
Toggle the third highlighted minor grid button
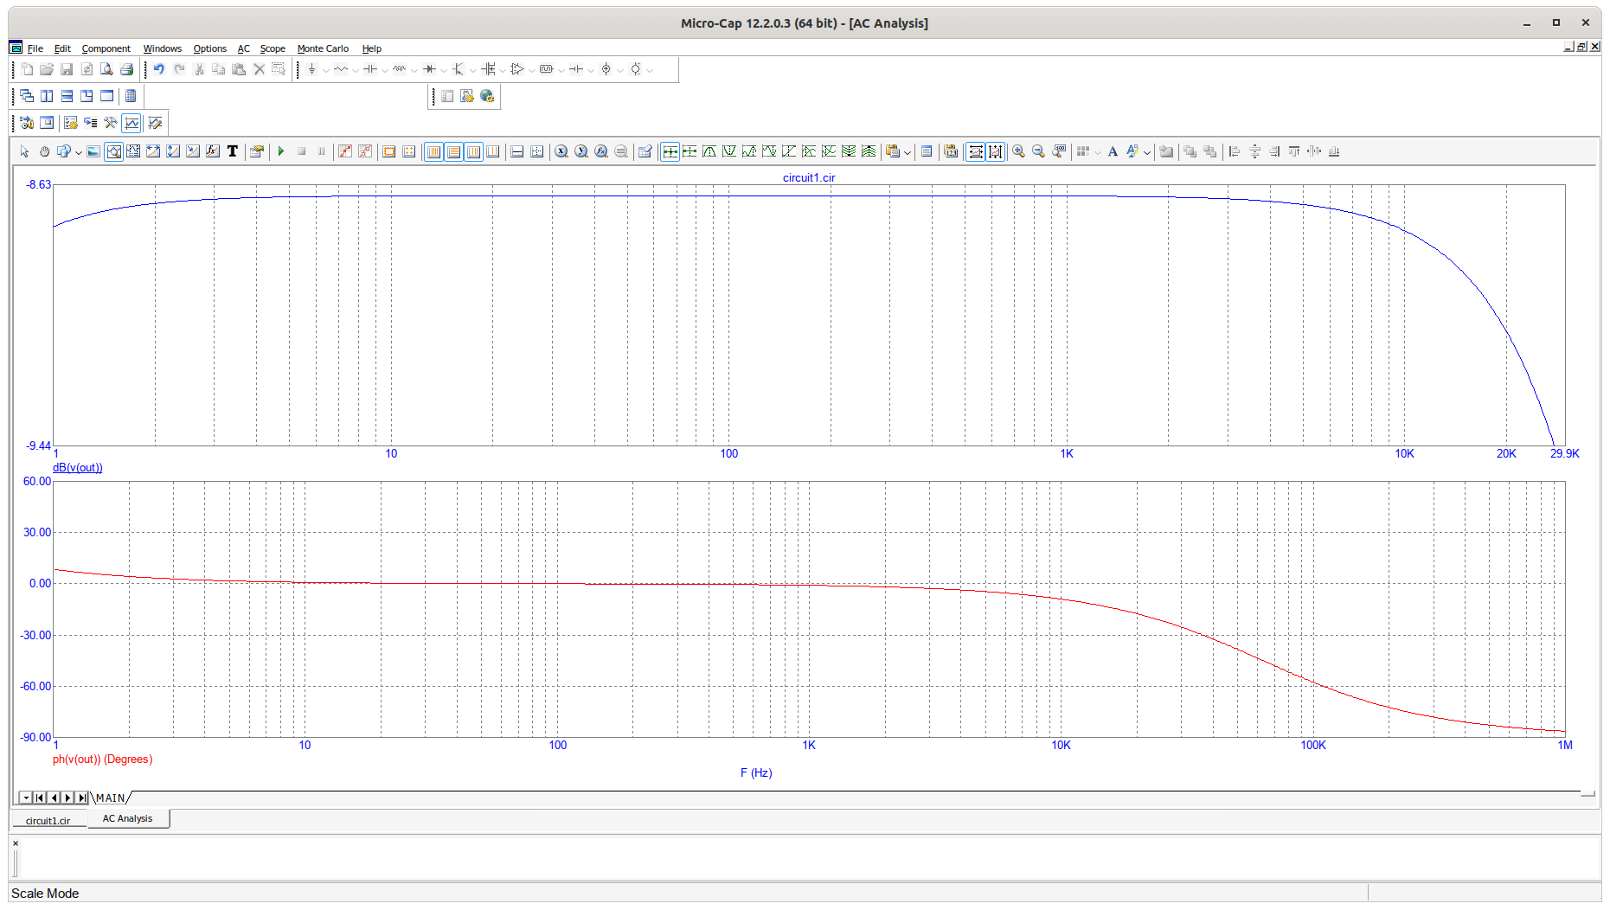pyautogui.click(x=473, y=151)
